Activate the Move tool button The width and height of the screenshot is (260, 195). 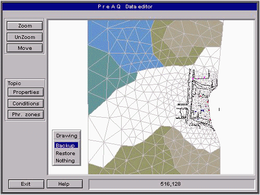(x=25, y=48)
